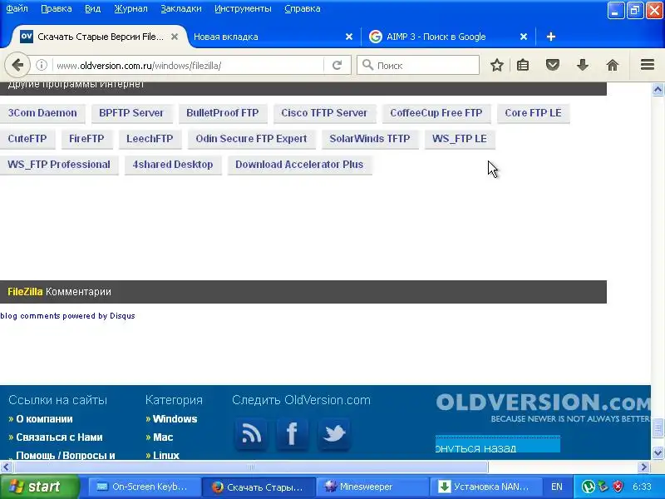Go to home page icon
The height and width of the screenshot is (499, 665).
pyautogui.click(x=612, y=66)
